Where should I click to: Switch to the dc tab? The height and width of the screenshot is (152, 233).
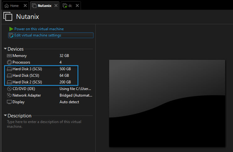[71, 6]
